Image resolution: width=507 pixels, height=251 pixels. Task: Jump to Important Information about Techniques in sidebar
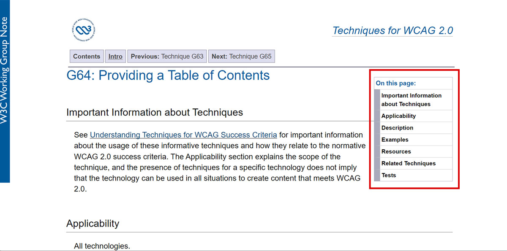[x=411, y=100]
